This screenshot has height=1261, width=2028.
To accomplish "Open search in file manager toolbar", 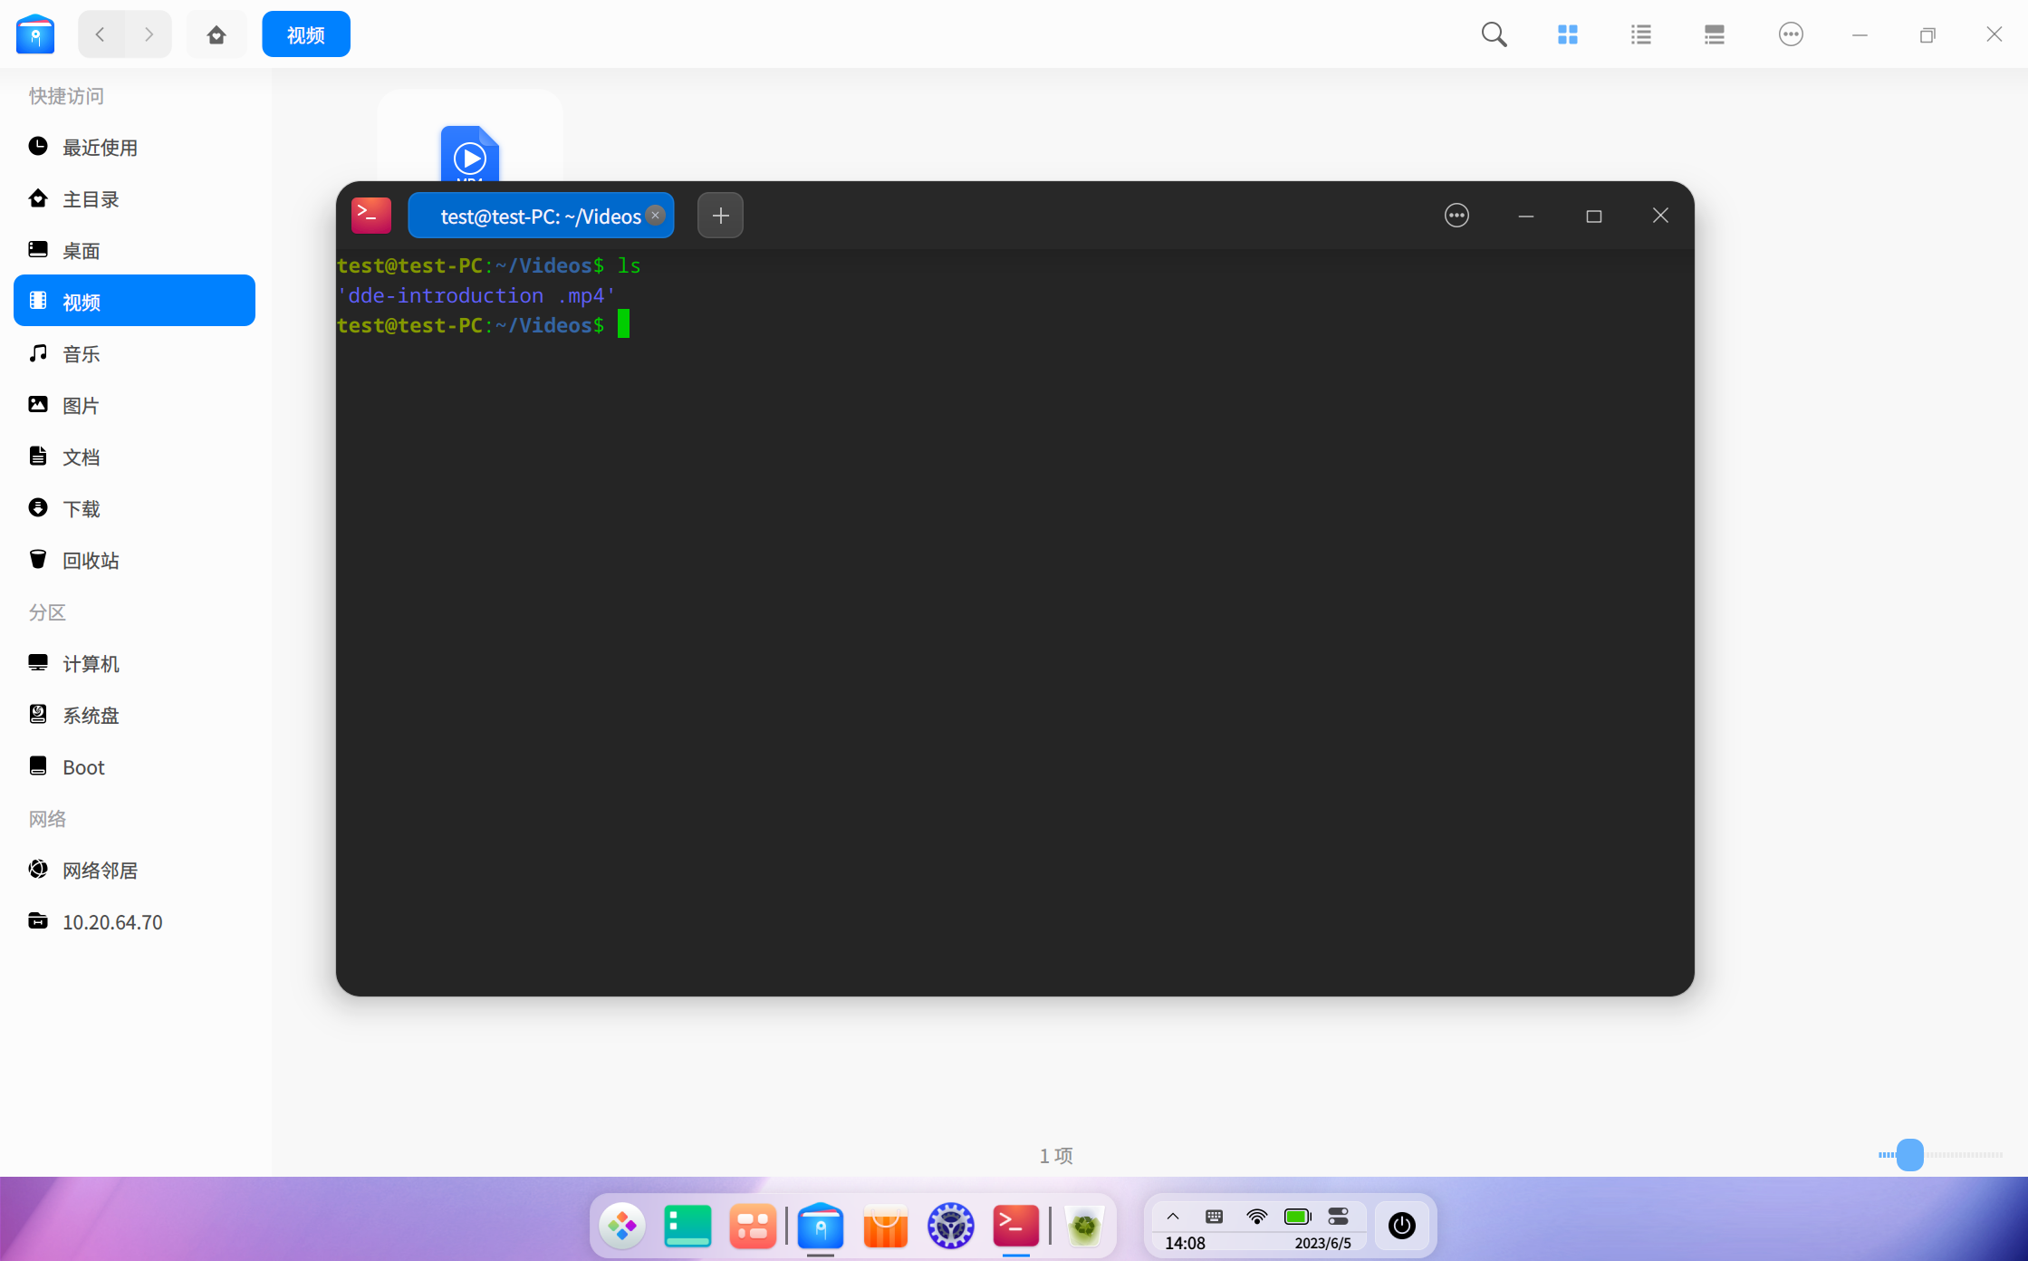I will tap(1494, 34).
